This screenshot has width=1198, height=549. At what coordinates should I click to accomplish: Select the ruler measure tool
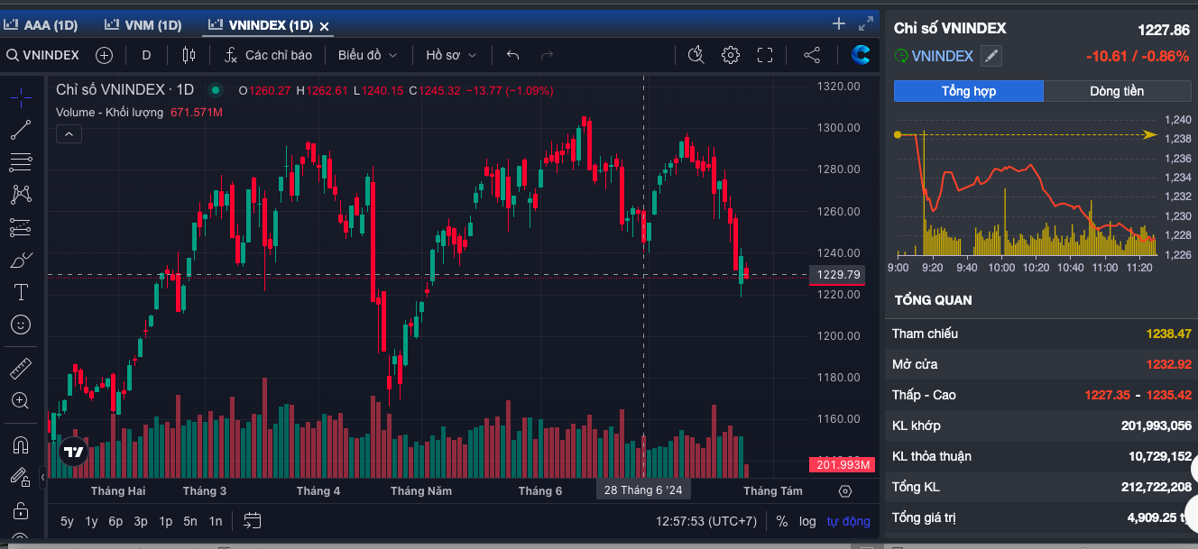20,368
